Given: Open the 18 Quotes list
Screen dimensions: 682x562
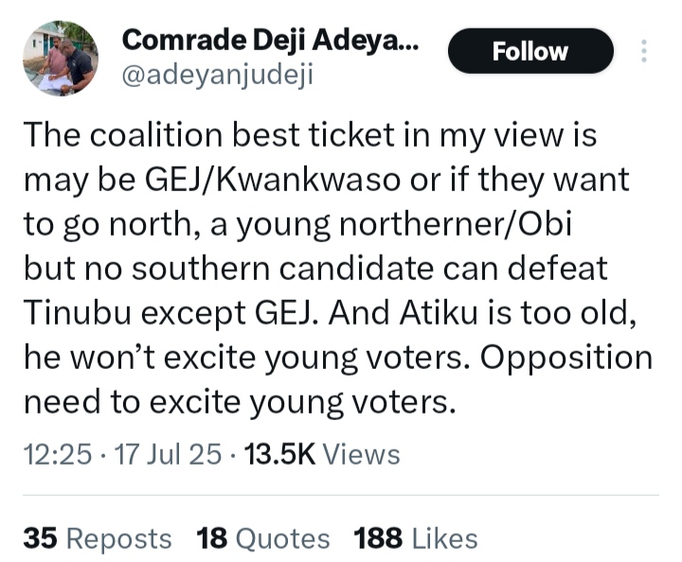Looking at the screenshot, I should point(263,538).
